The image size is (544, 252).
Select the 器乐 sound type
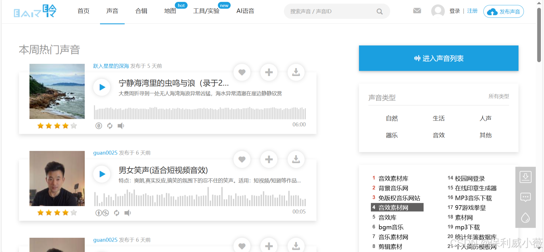(392, 135)
